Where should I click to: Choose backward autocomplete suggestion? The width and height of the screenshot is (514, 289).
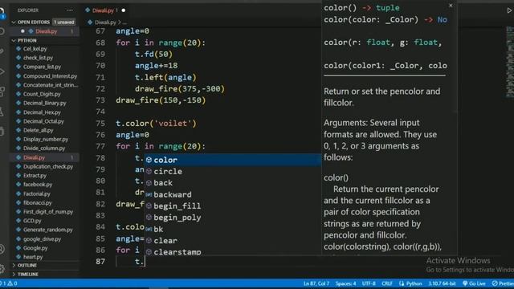(233, 194)
